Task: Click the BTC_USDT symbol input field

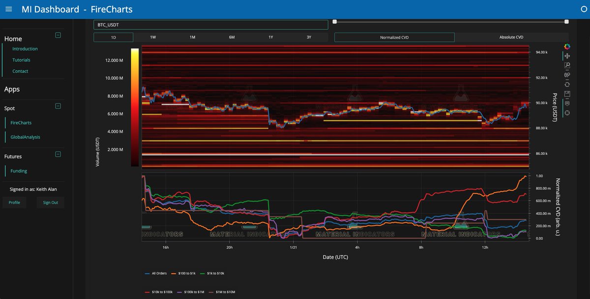Action: point(211,25)
